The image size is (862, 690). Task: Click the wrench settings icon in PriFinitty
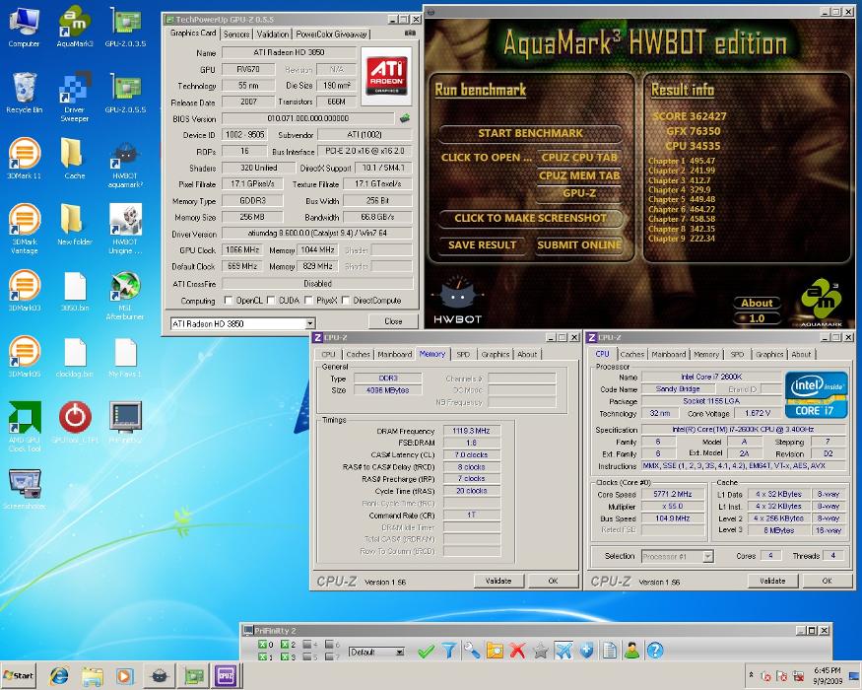(x=471, y=652)
